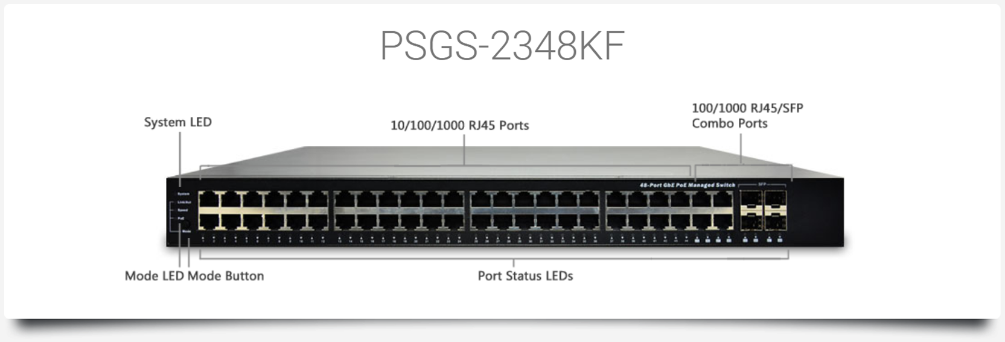Image resolution: width=1005 pixels, height=342 pixels.
Task: Click the SFP bracket label above the slots
Action: coord(762,184)
